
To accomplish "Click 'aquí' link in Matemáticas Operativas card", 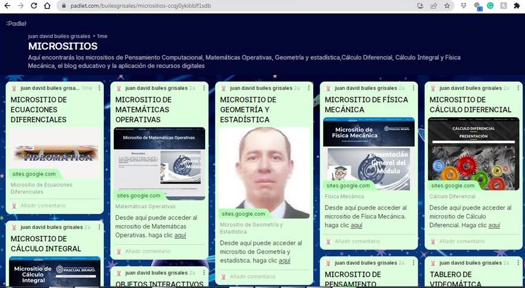I will [x=180, y=235].
